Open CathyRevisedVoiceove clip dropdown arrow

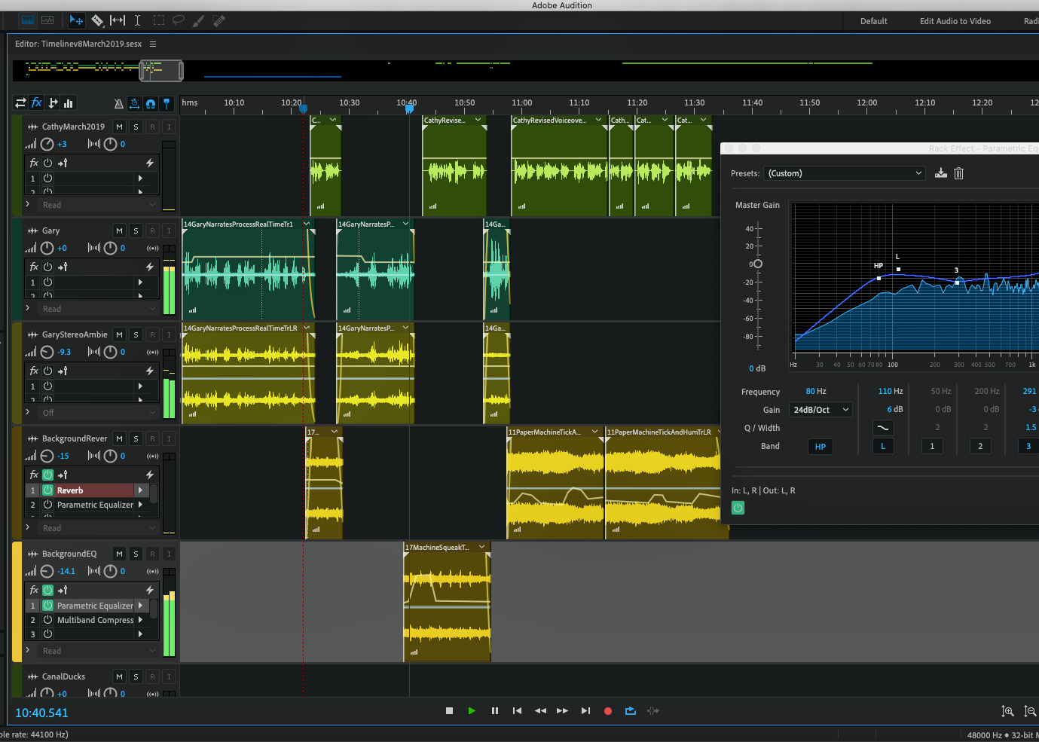pyautogui.click(x=599, y=120)
